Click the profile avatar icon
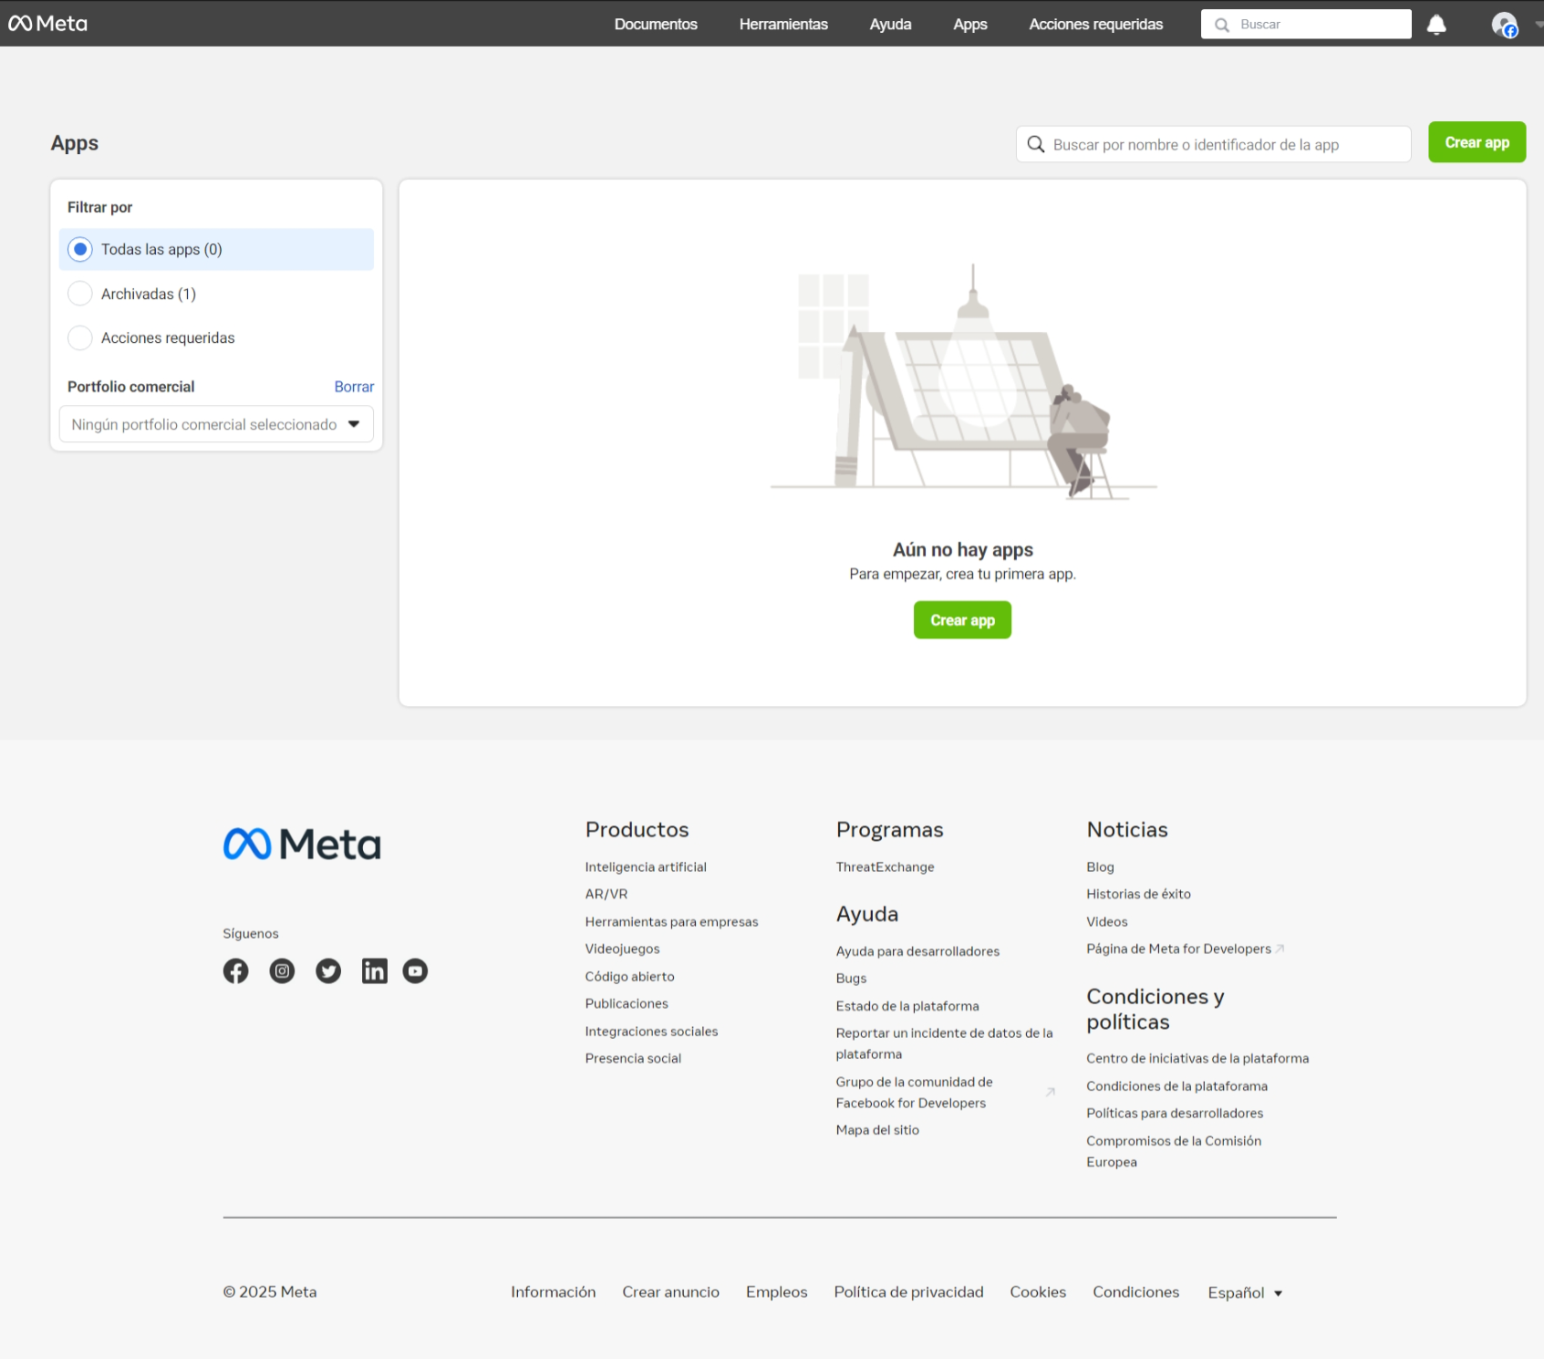This screenshot has width=1544, height=1359. 1504,25
